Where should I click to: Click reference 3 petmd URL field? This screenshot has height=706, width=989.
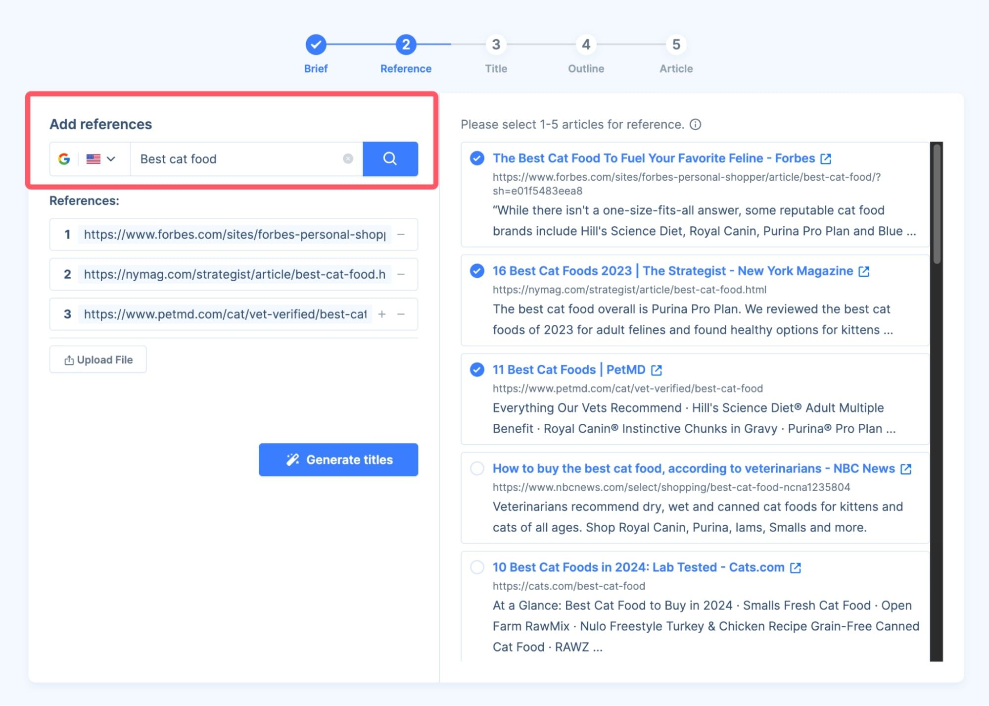tap(225, 314)
